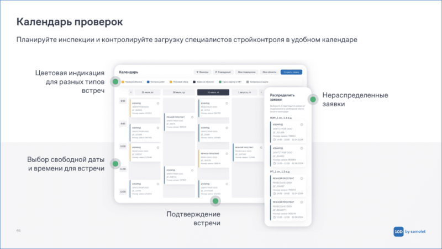442x249 pixels.
Task: Click the caption Подтверждение встречи
Action: [x=193, y=219]
